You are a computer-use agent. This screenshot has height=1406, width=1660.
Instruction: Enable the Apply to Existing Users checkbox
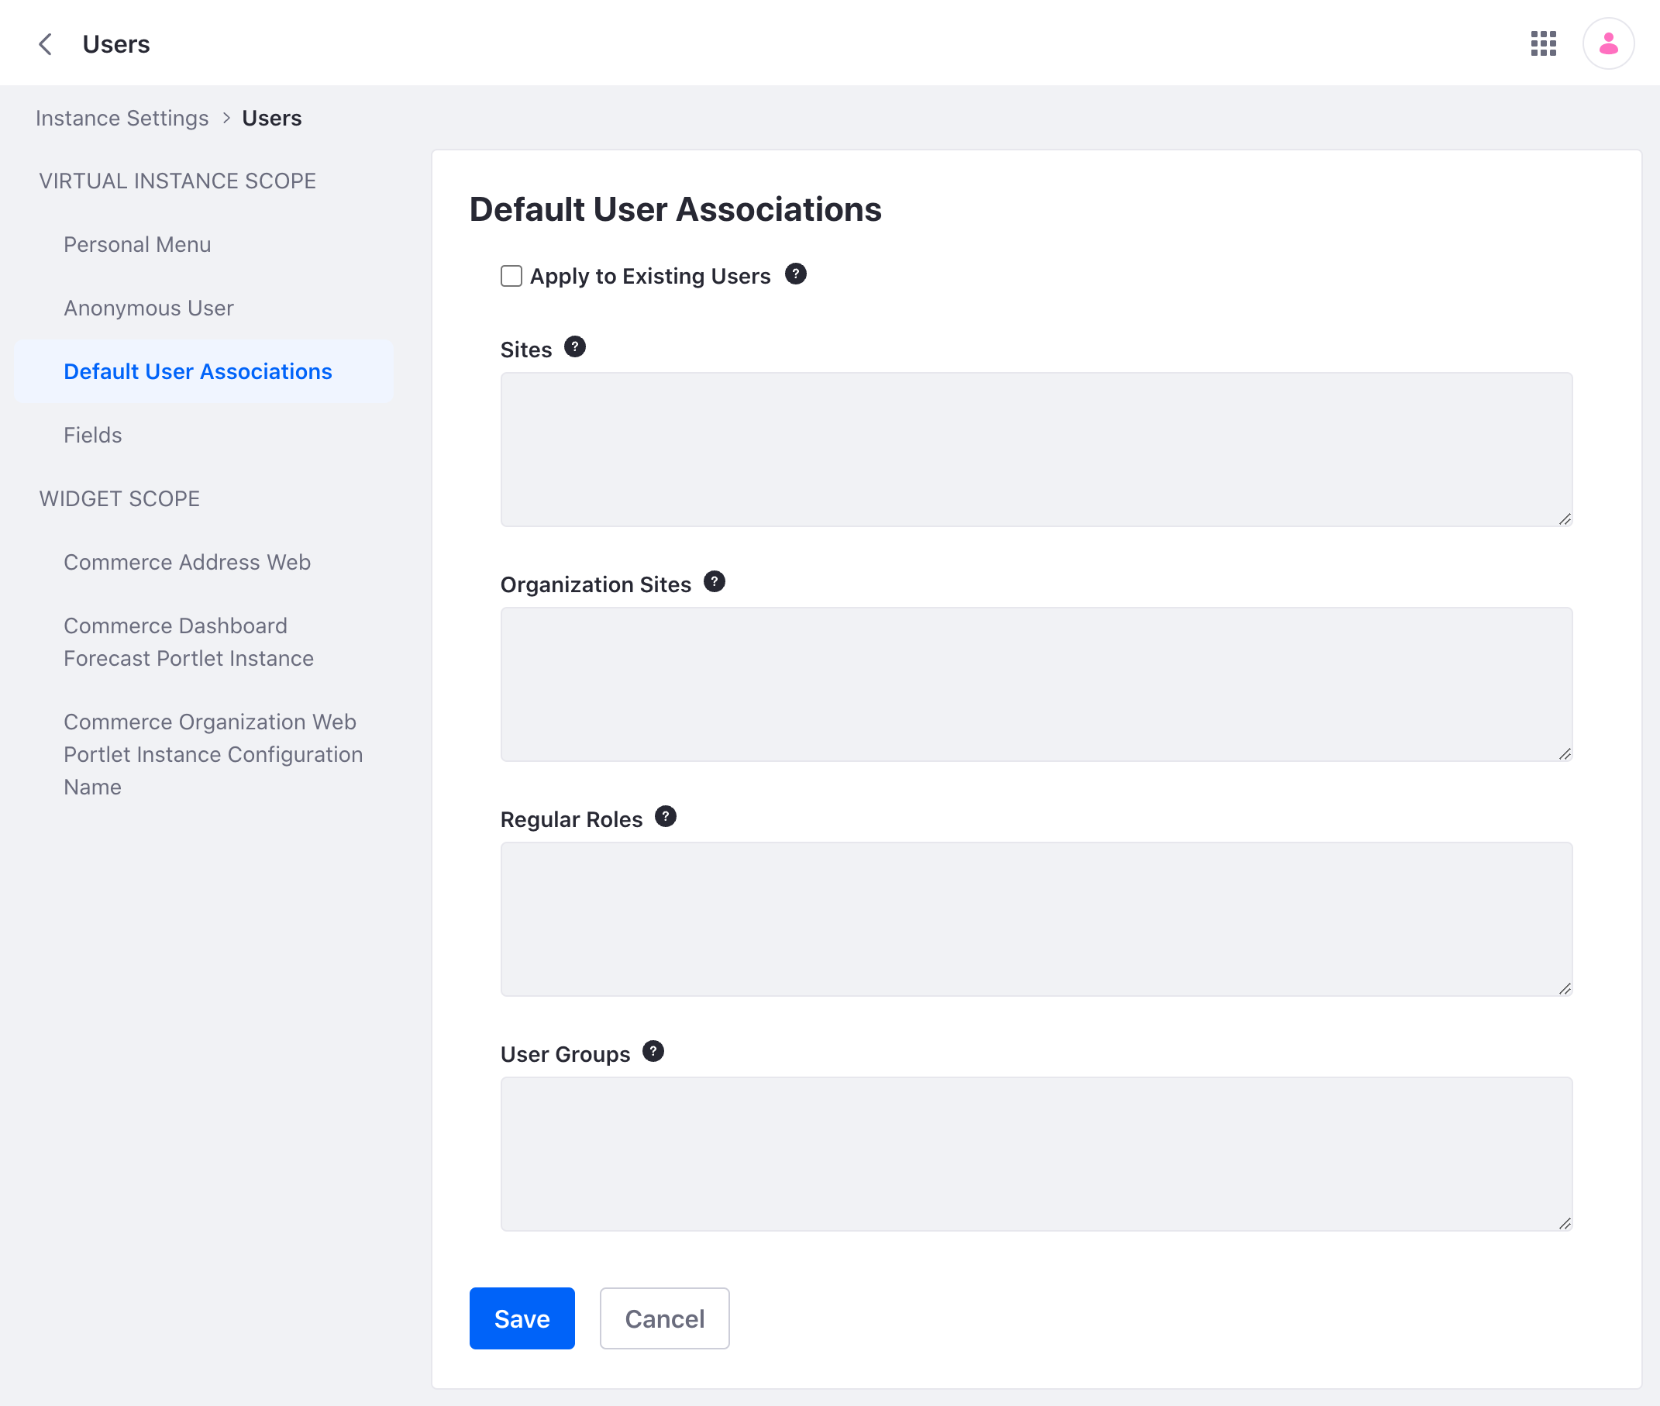pos(511,275)
